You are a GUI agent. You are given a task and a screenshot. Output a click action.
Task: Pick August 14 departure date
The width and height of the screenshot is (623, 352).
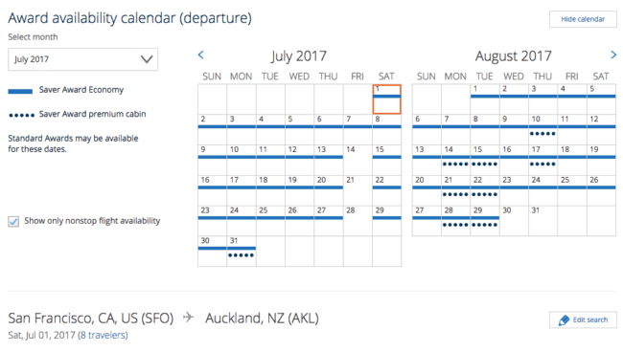click(x=455, y=160)
